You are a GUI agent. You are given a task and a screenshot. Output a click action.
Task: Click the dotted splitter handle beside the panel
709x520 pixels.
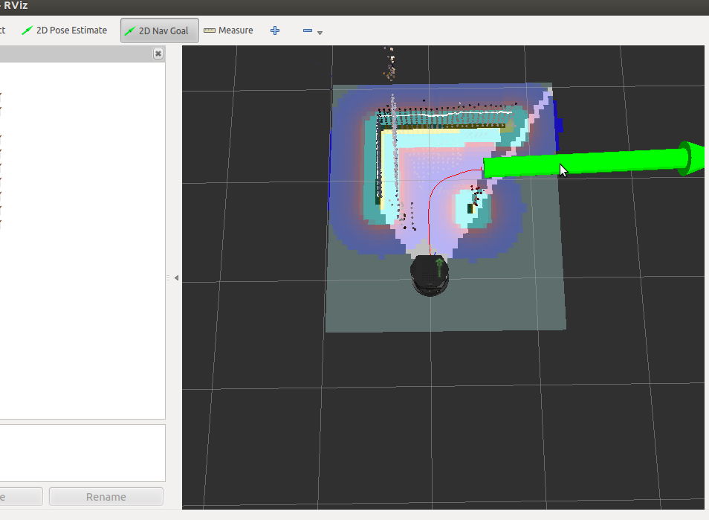(x=168, y=278)
